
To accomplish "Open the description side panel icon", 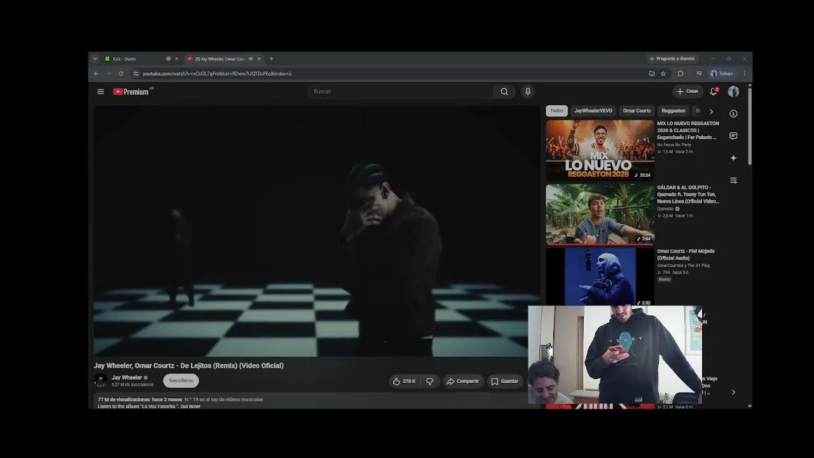I will [733, 114].
